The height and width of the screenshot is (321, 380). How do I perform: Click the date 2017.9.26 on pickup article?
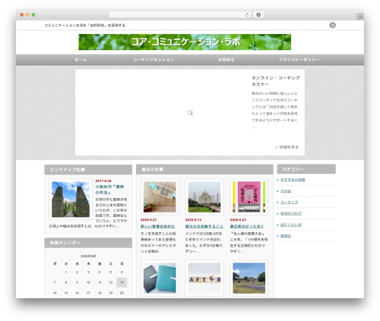coord(103,181)
